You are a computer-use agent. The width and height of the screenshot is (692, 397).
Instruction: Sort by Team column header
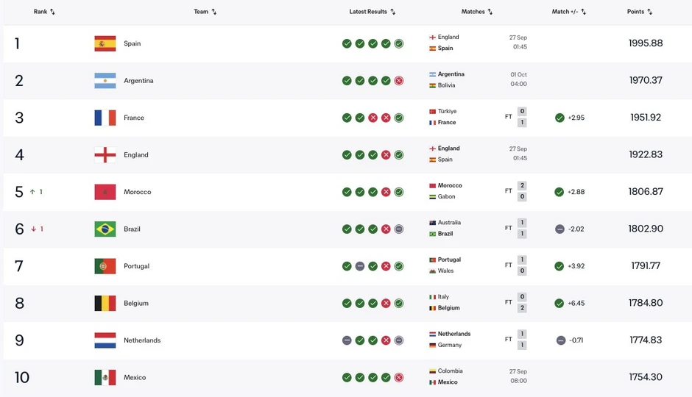(x=205, y=12)
